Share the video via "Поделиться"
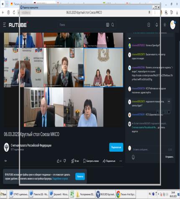This screenshot has width=180, height=199. point(109,161)
